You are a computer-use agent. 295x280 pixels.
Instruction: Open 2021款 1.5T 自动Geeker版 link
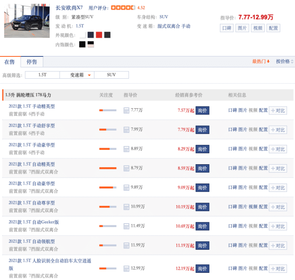pos(34,222)
